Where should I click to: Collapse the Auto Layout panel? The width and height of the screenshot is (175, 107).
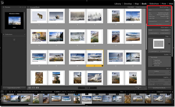170,27
